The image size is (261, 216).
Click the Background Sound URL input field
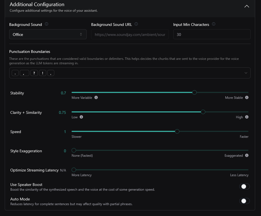[130, 35]
